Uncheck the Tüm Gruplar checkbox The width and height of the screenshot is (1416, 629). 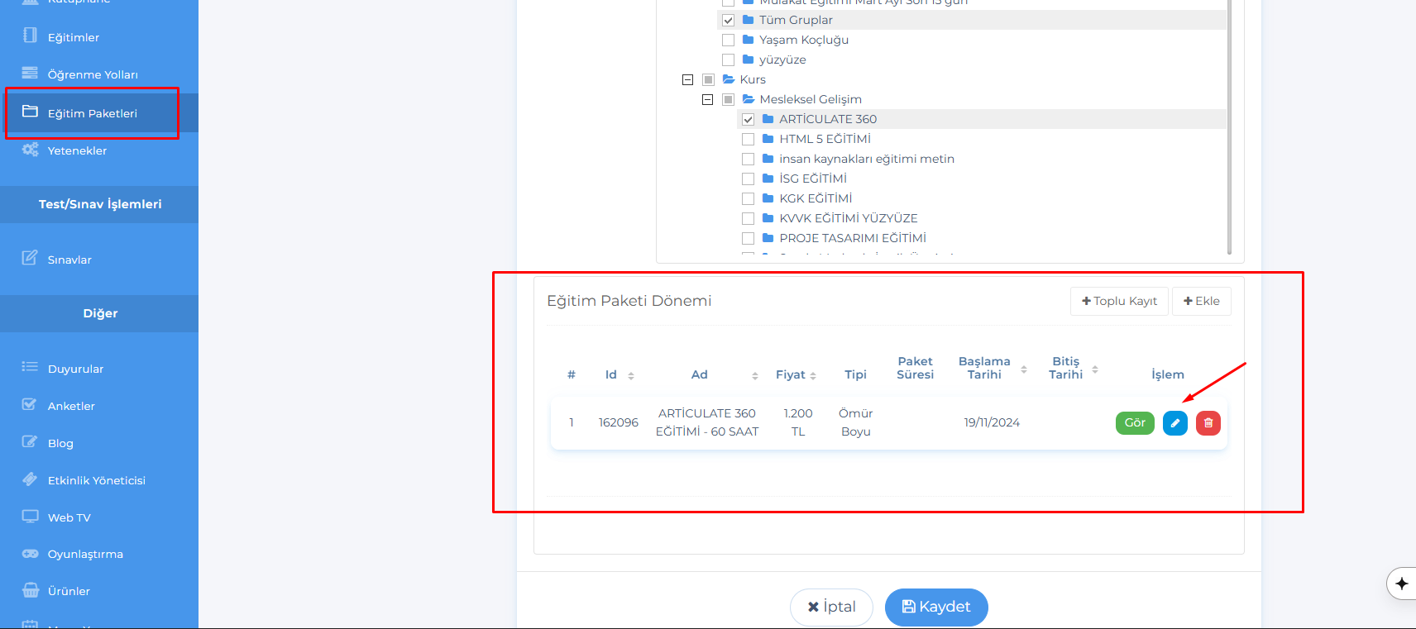click(728, 20)
